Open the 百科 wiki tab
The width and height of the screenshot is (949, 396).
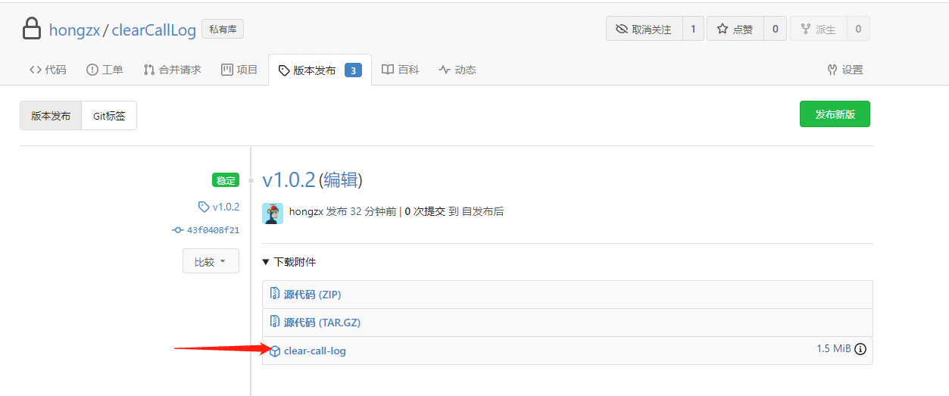(400, 70)
